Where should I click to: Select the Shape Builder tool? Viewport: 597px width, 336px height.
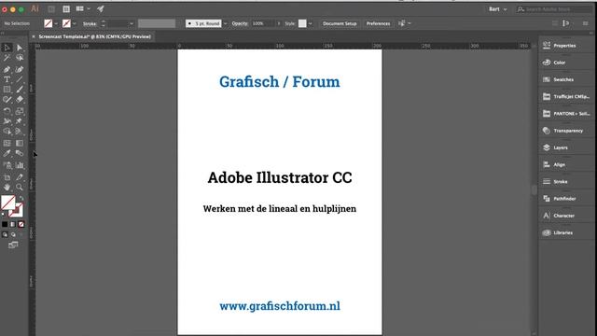click(x=7, y=132)
